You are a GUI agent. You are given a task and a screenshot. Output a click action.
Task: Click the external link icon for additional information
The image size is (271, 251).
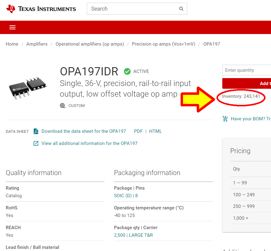(36, 143)
